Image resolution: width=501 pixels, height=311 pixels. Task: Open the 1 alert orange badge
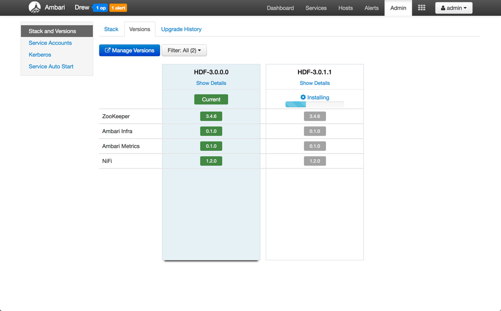118,8
